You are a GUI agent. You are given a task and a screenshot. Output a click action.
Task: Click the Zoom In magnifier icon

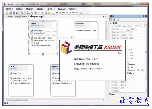21,12
